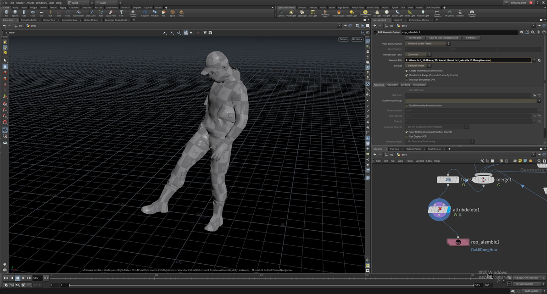547x294 pixels.
Task: Click Save to Disk in Background
Action: point(443,38)
